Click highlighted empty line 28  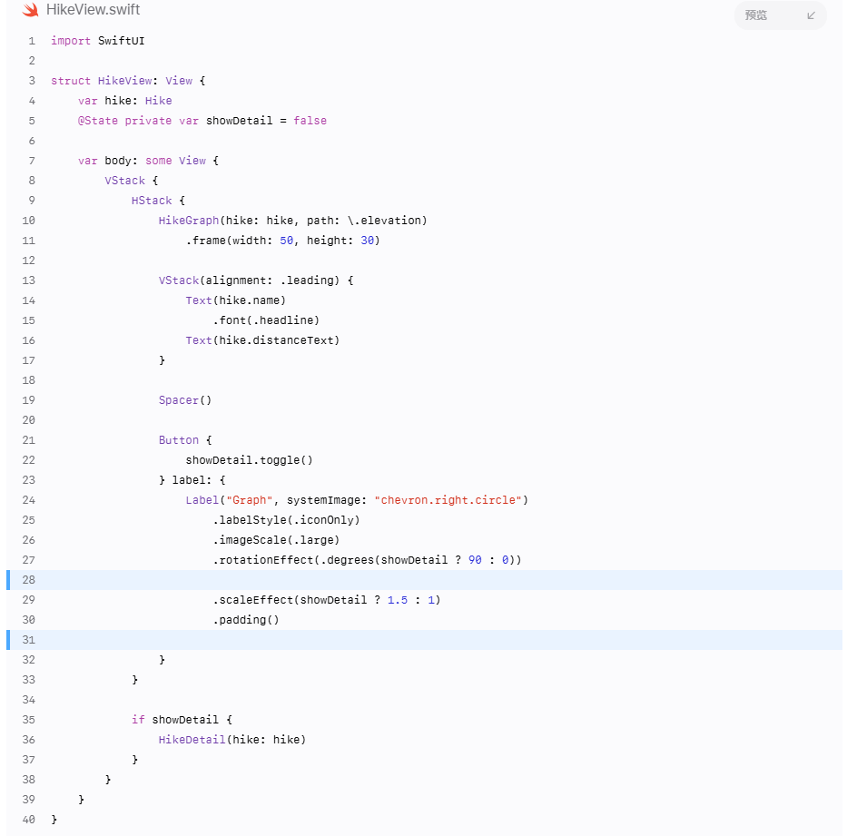click(x=424, y=580)
